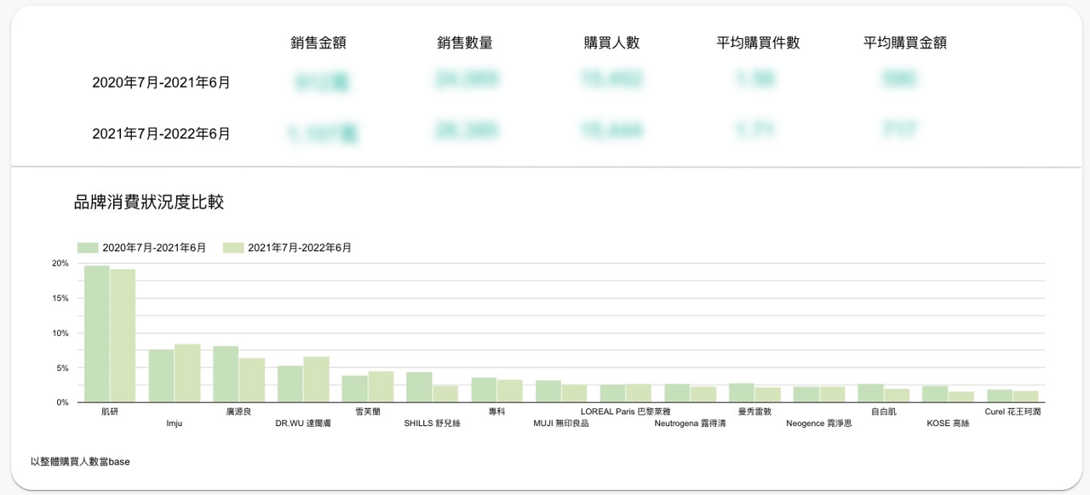Click the legend swatch for 2020年7月-2021年6月

pos(88,247)
